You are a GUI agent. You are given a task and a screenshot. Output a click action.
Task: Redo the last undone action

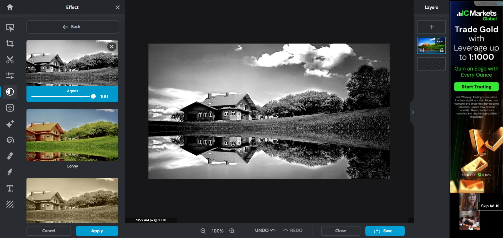293,230
